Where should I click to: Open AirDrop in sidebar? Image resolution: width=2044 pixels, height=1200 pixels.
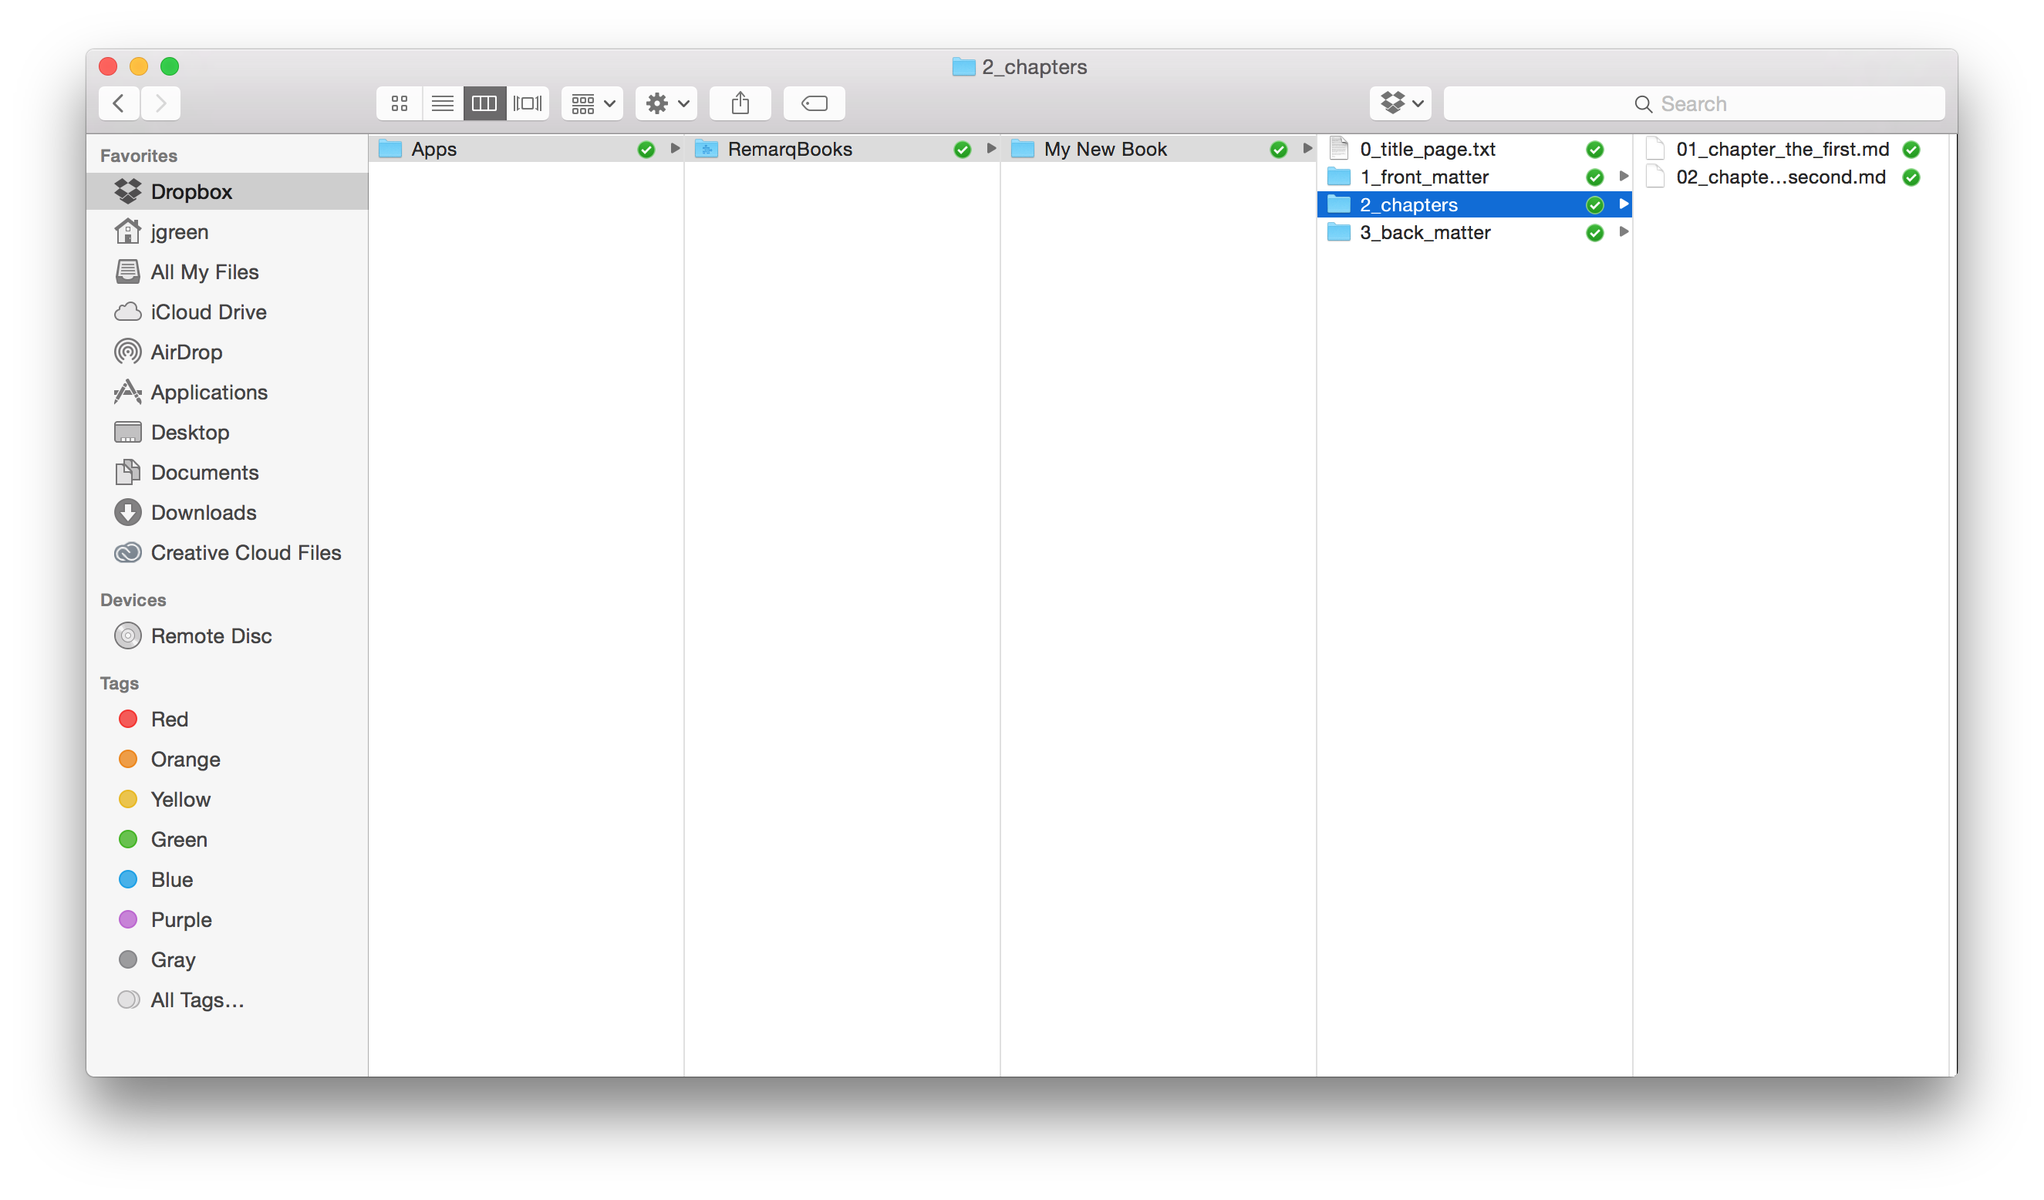point(227,352)
